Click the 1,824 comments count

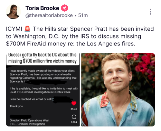pos(74,122)
